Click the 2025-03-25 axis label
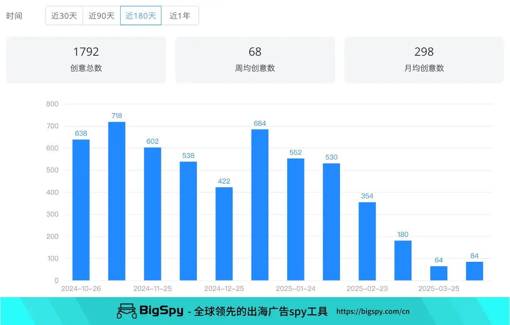Image resolution: width=510 pixels, height=325 pixels. (x=438, y=288)
